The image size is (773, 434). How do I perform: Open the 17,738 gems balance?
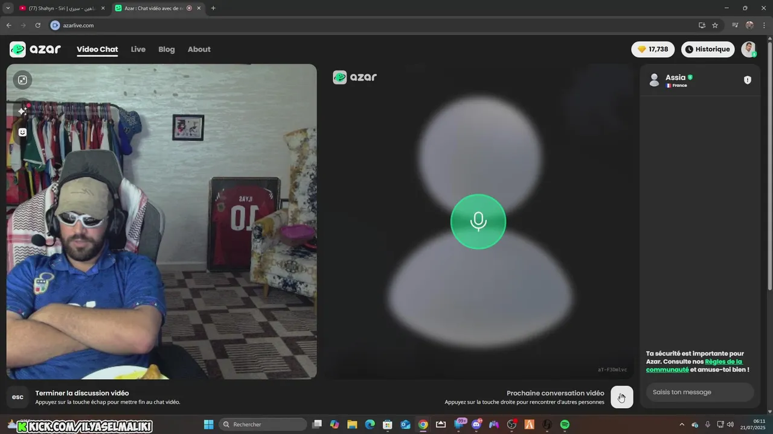[653, 49]
